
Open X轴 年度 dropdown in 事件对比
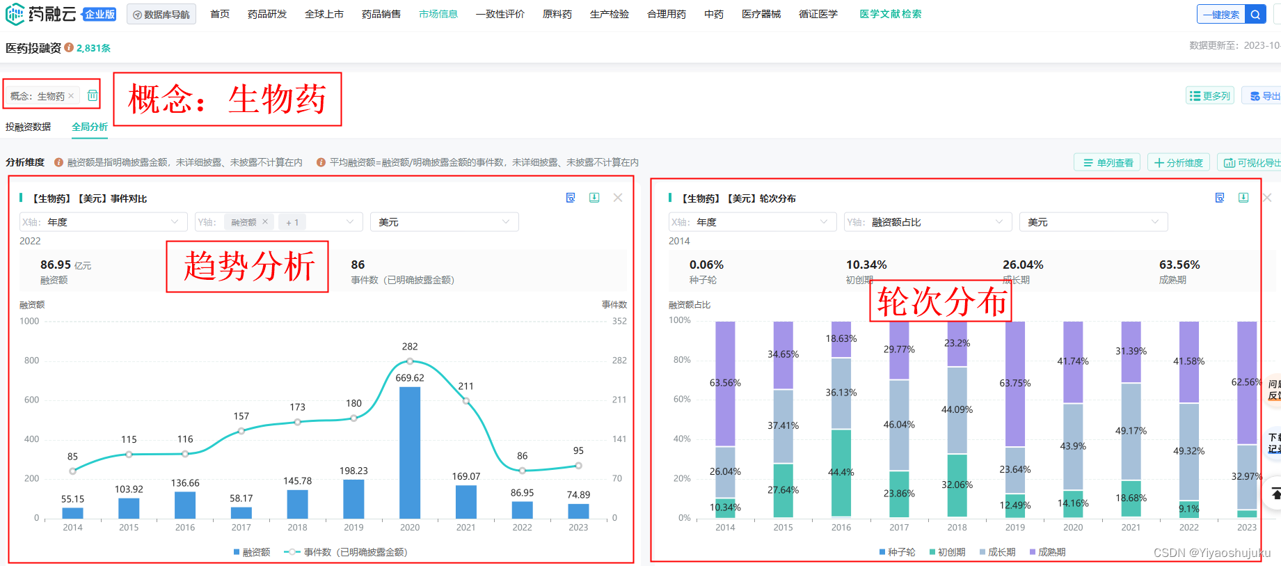coord(104,222)
